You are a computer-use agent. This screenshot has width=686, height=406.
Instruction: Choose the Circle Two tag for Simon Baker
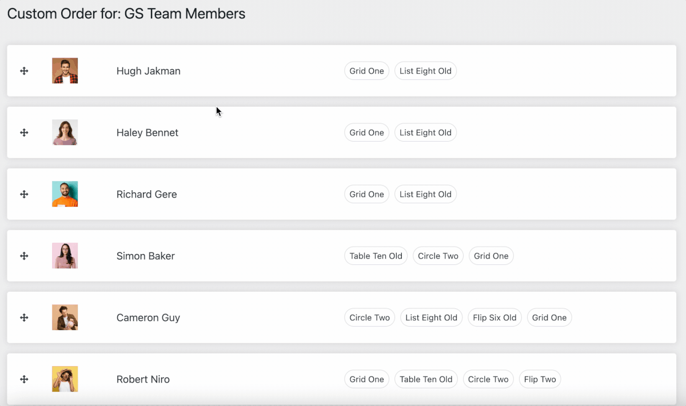coord(438,256)
